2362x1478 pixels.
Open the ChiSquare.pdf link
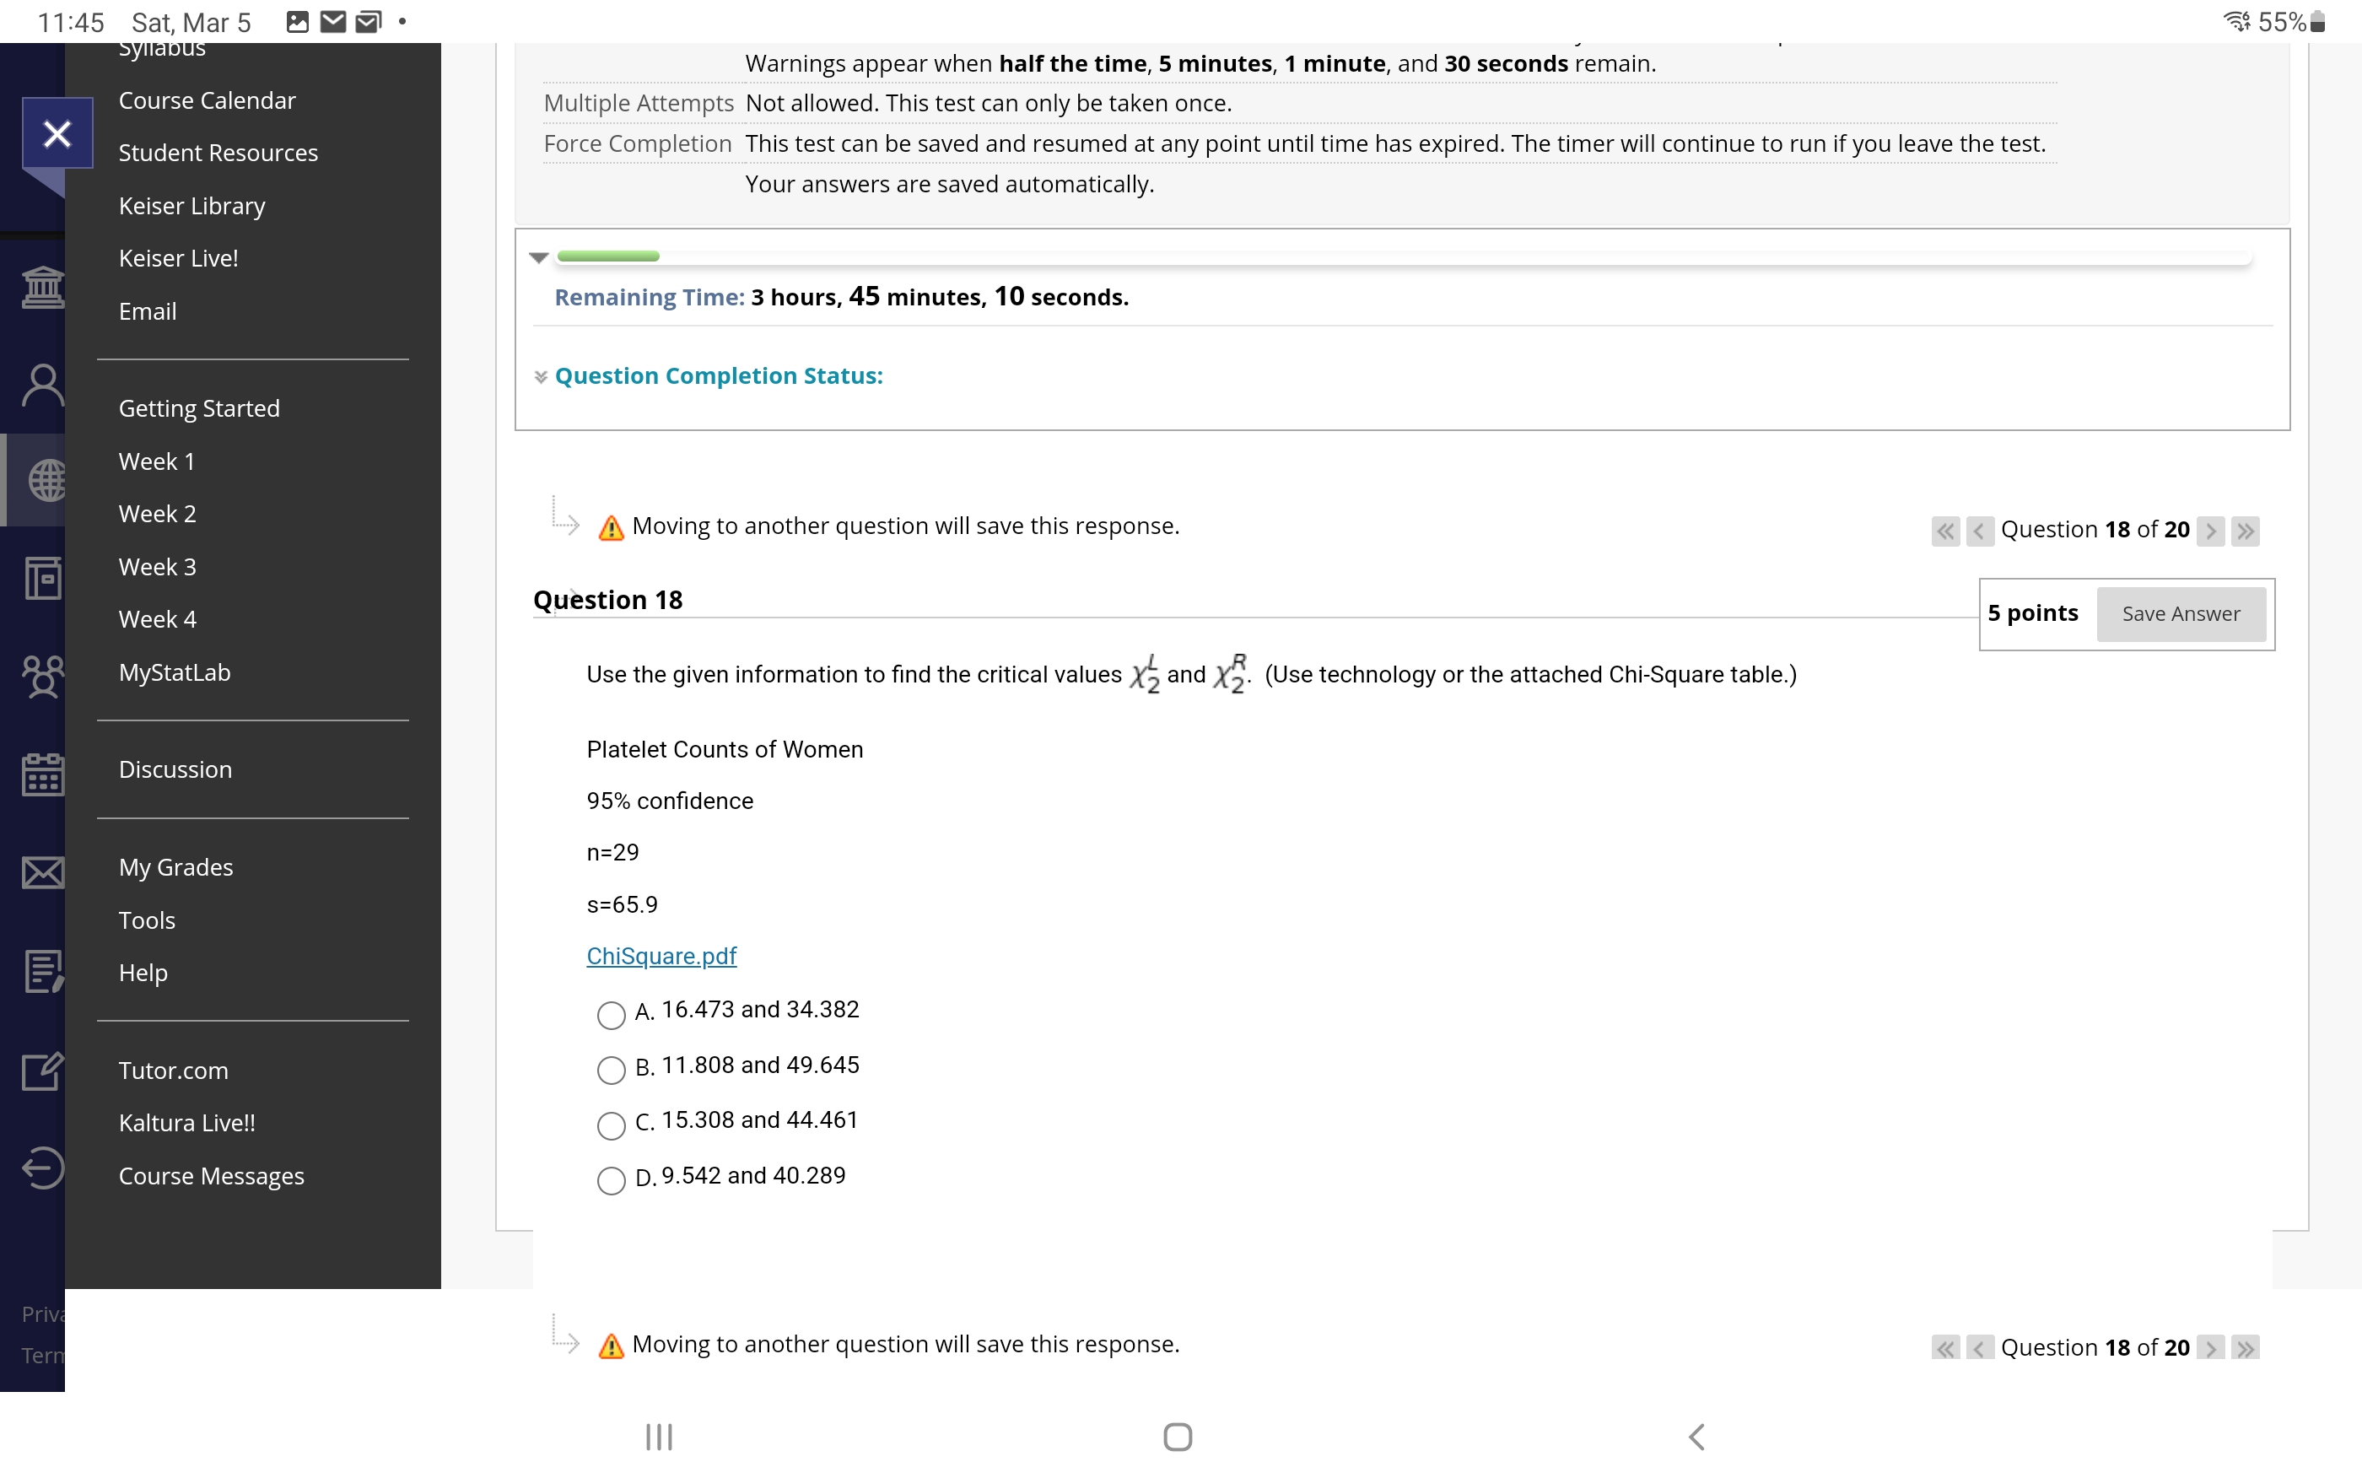tap(661, 956)
